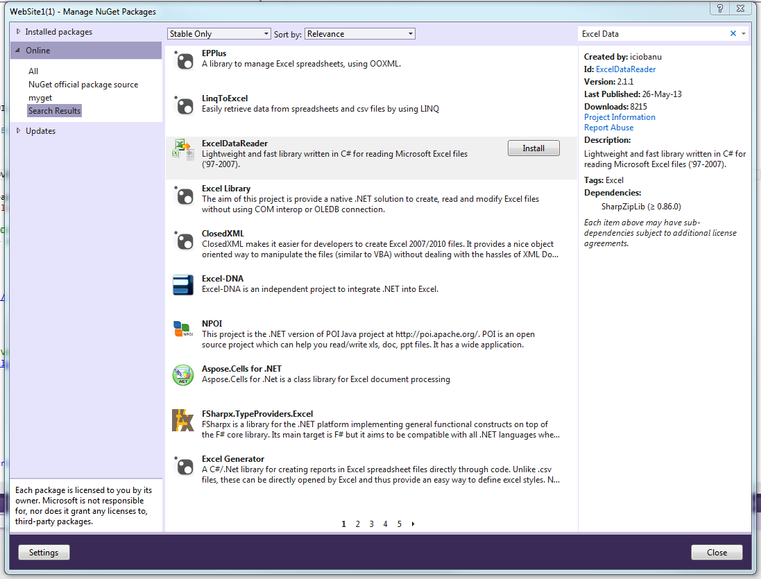
Task: Click the Excel Generator package icon
Action: point(184,467)
